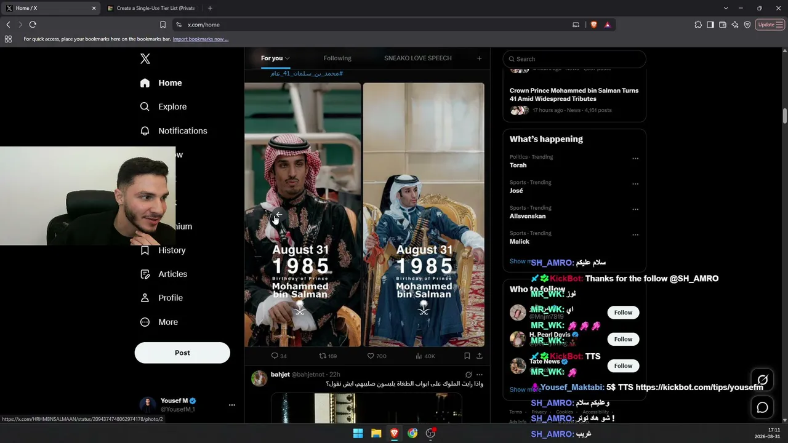This screenshot has height=443, width=788.
Task: Open bahjet's profile avatar
Action: pyautogui.click(x=259, y=378)
